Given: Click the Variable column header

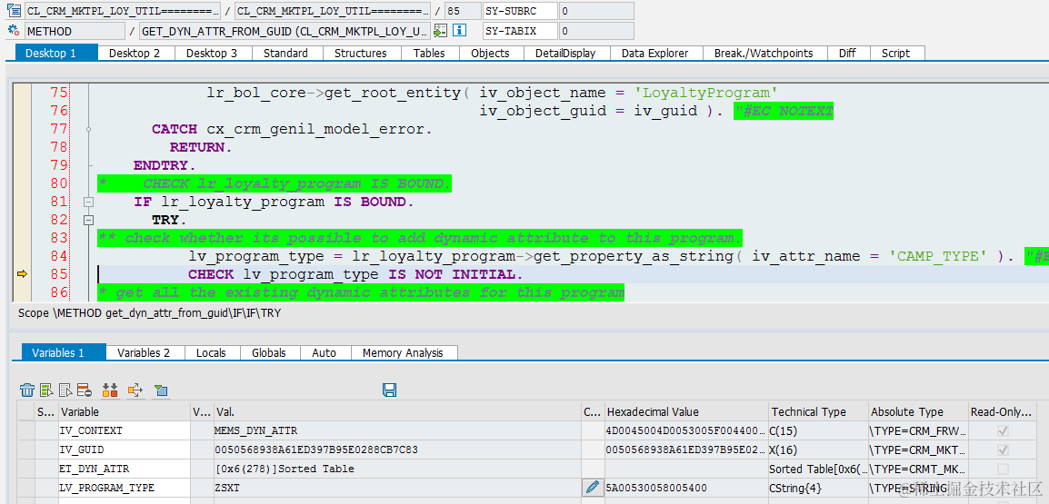Looking at the screenshot, I should [x=124, y=411].
